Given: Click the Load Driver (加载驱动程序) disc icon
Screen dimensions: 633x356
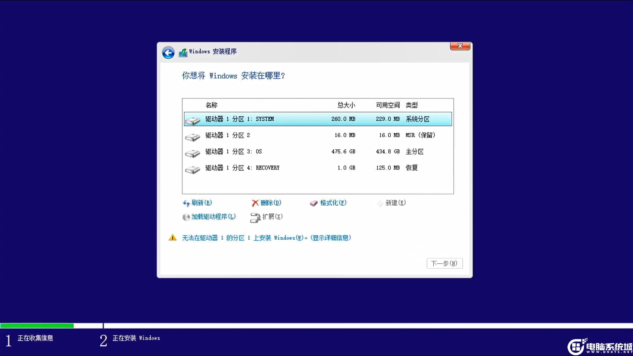Looking at the screenshot, I should pyautogui.click(x=186, y=217).
